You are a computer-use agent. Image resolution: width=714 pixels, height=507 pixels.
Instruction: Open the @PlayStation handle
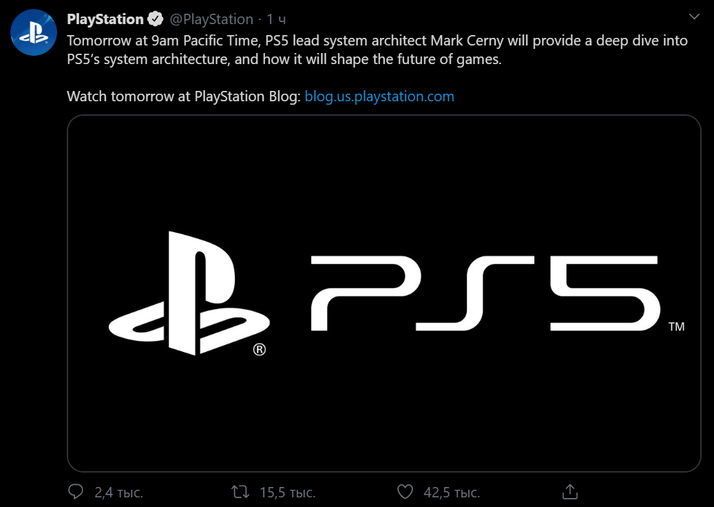point(211,19)
